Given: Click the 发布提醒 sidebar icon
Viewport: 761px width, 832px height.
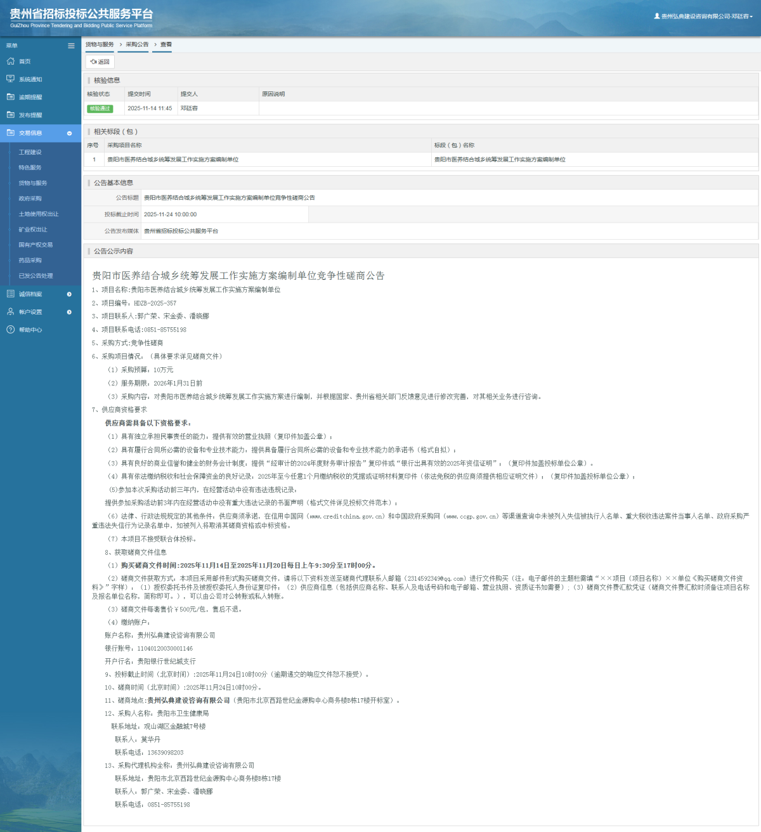Looking at the screenshot, I should click(10, 115).
